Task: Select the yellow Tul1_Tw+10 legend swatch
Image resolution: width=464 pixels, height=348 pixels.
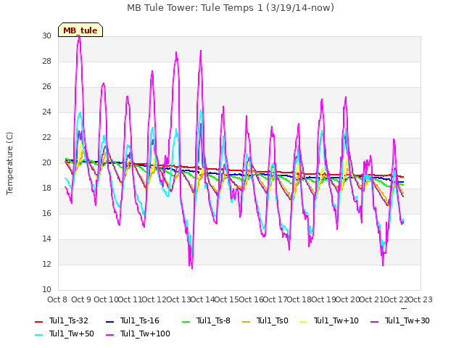Action: point(303,322)
